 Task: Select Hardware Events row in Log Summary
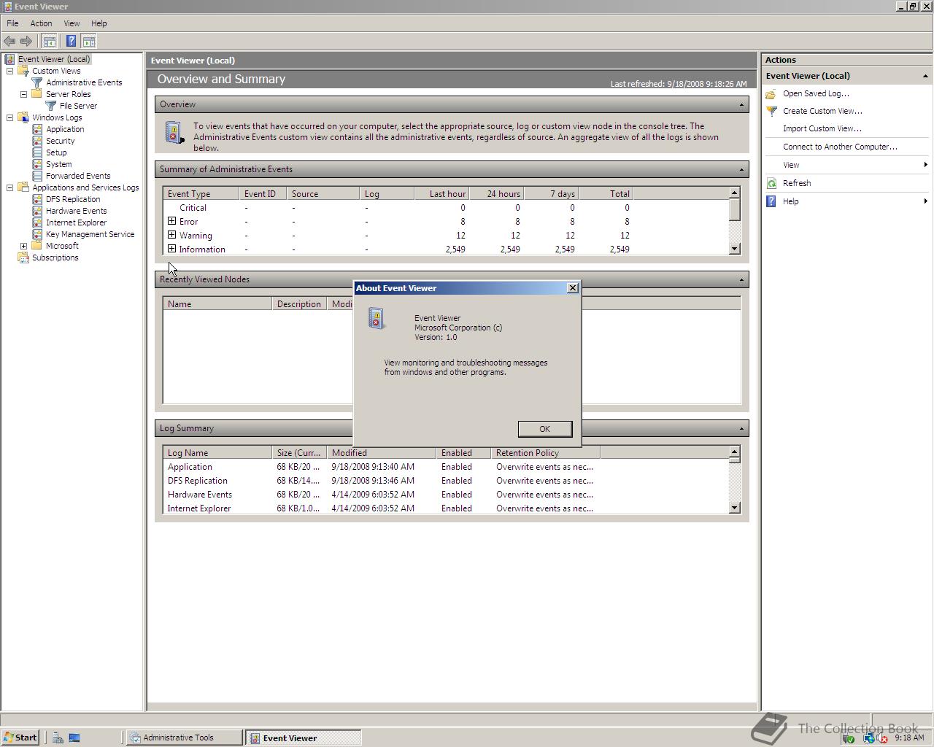[446, 495]
